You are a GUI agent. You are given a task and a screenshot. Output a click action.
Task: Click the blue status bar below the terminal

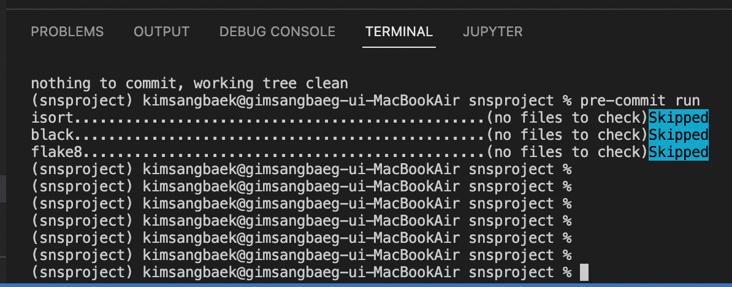366,284
